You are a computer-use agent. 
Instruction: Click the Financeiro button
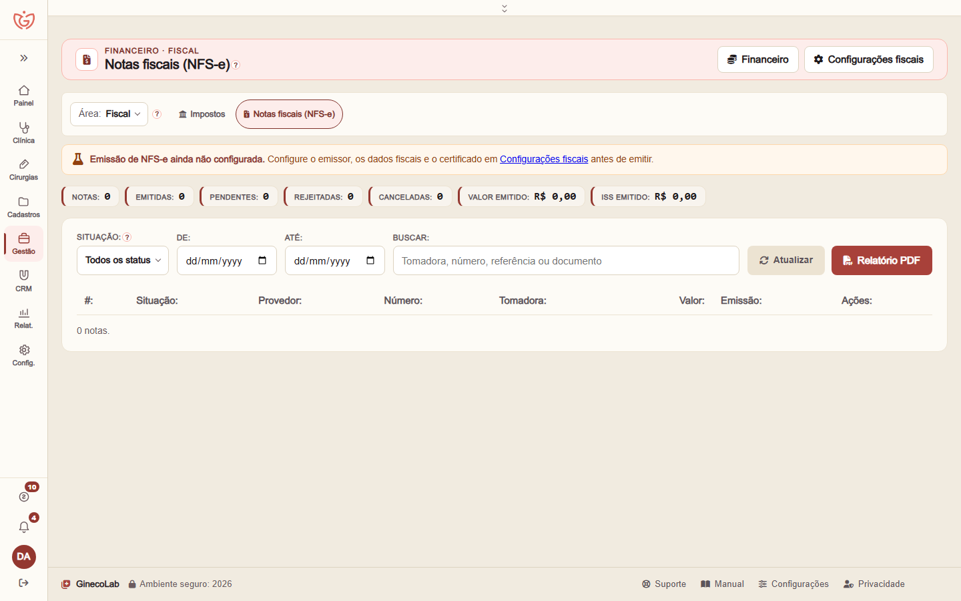tap(758, 59)
